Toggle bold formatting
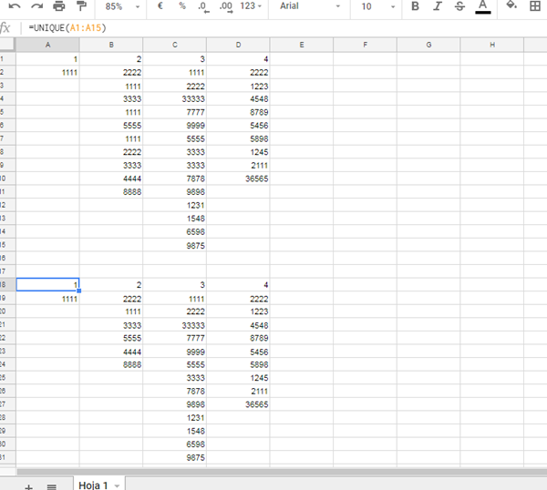The image size is (547, 490). (x=415, y=6)
